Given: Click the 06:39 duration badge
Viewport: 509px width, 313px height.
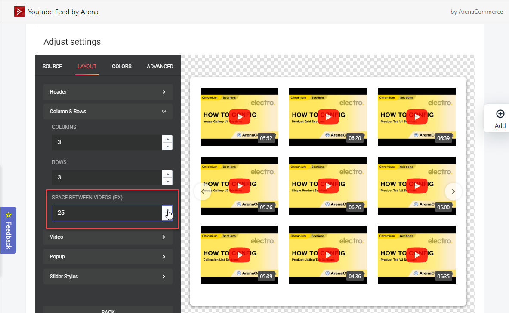Looking at the screenshot, I should 444,138.
